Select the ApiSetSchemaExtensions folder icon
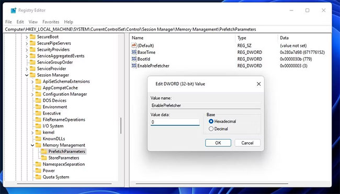Screen dimensions: 340x194 coord(38,82)
